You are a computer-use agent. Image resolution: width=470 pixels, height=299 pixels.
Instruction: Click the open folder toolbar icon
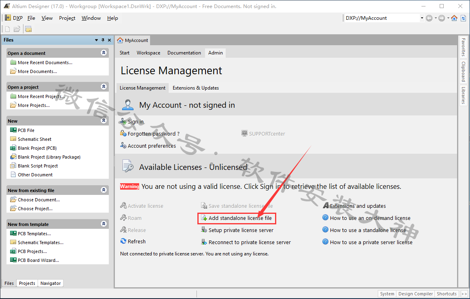[x=17, y=29]
